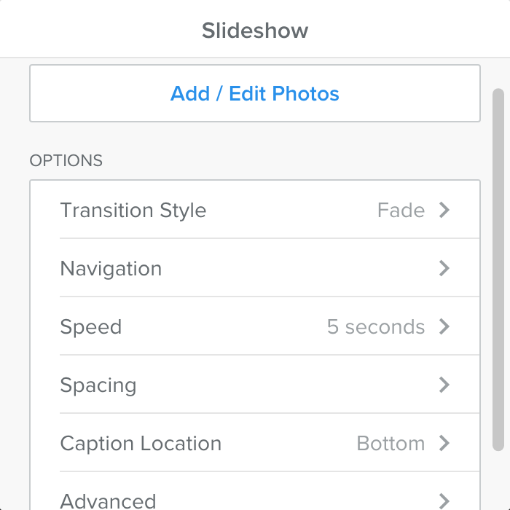Click the OPTIONS section heading

pos(66,160)
